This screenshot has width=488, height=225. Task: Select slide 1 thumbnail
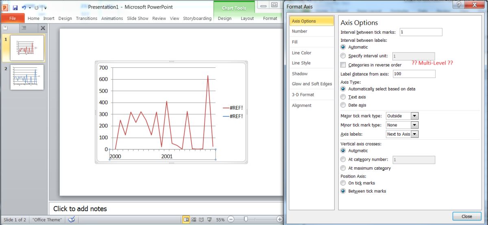[27, 48]
